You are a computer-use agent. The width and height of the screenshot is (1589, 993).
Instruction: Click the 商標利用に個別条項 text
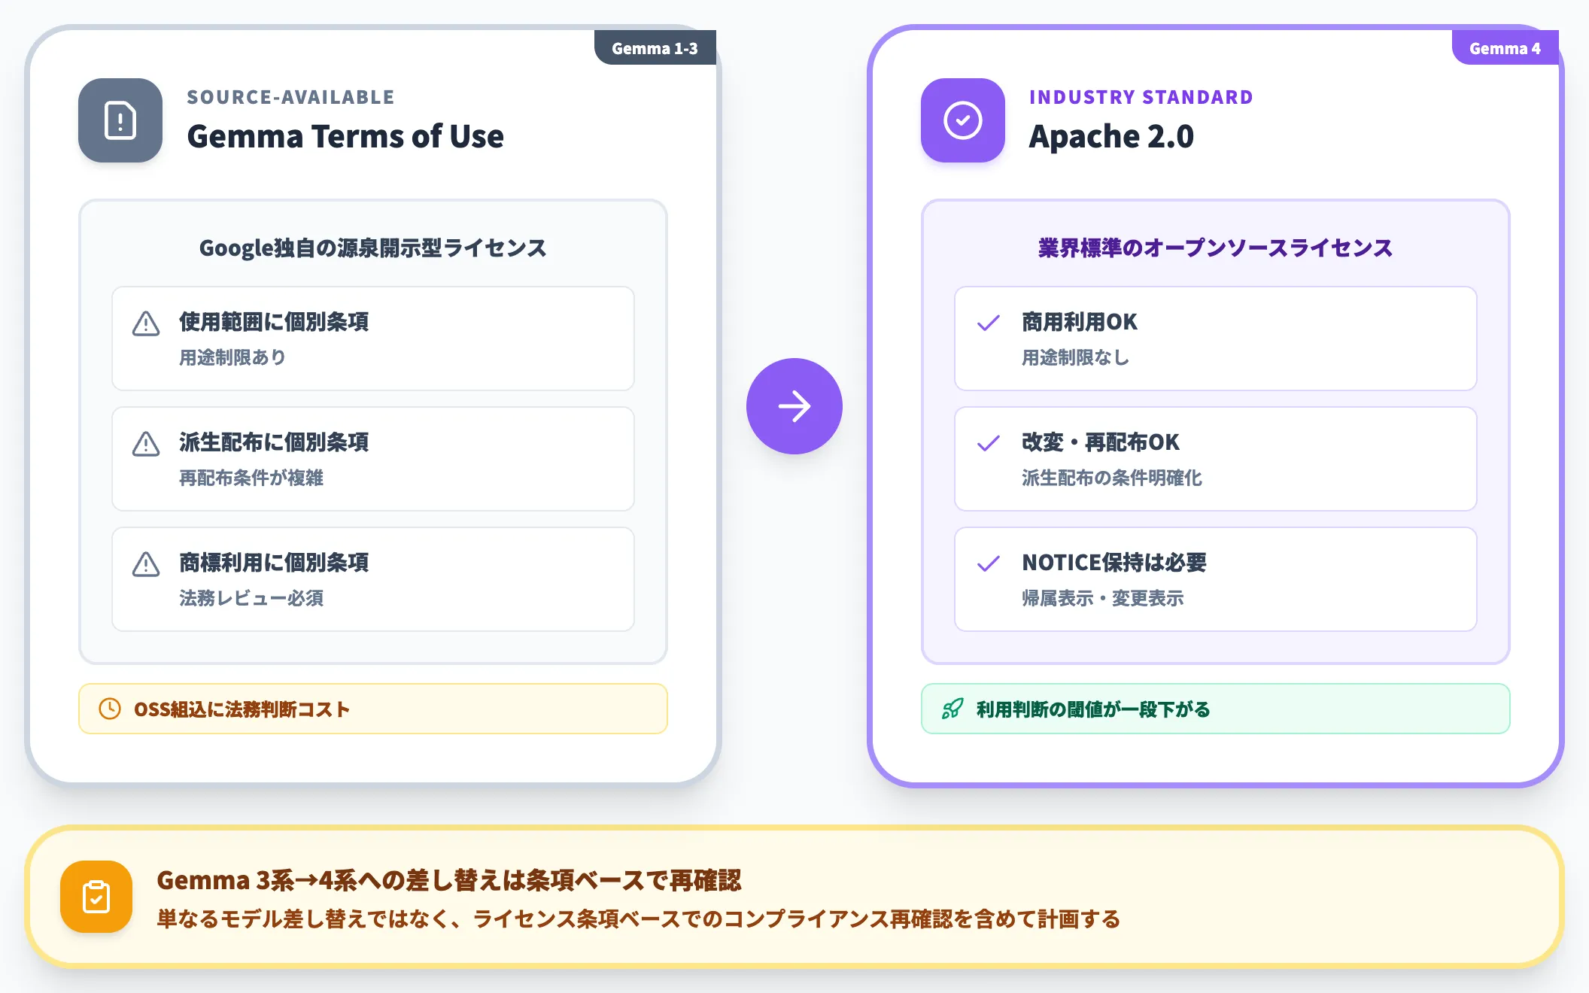(274, 563)
